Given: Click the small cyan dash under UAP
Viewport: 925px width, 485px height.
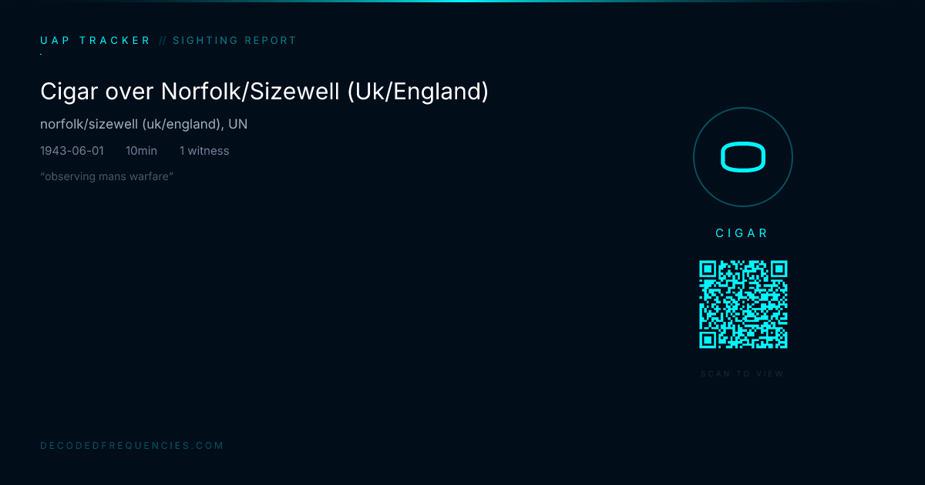Looking at the screenshot, I should pos(41,55).
